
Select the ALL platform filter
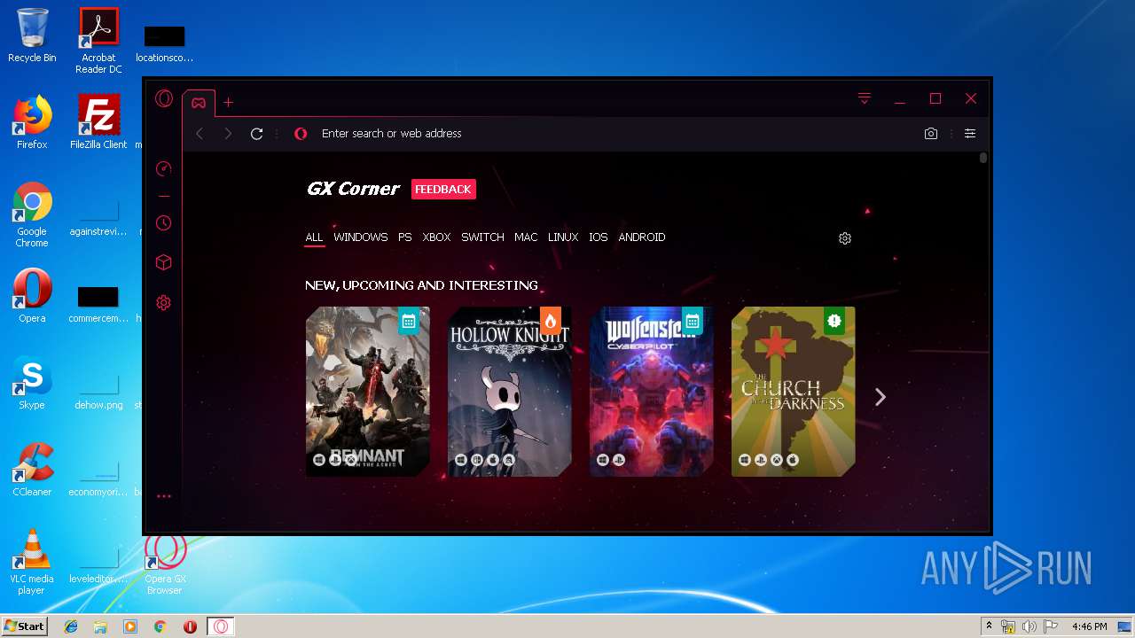[314, 237]
